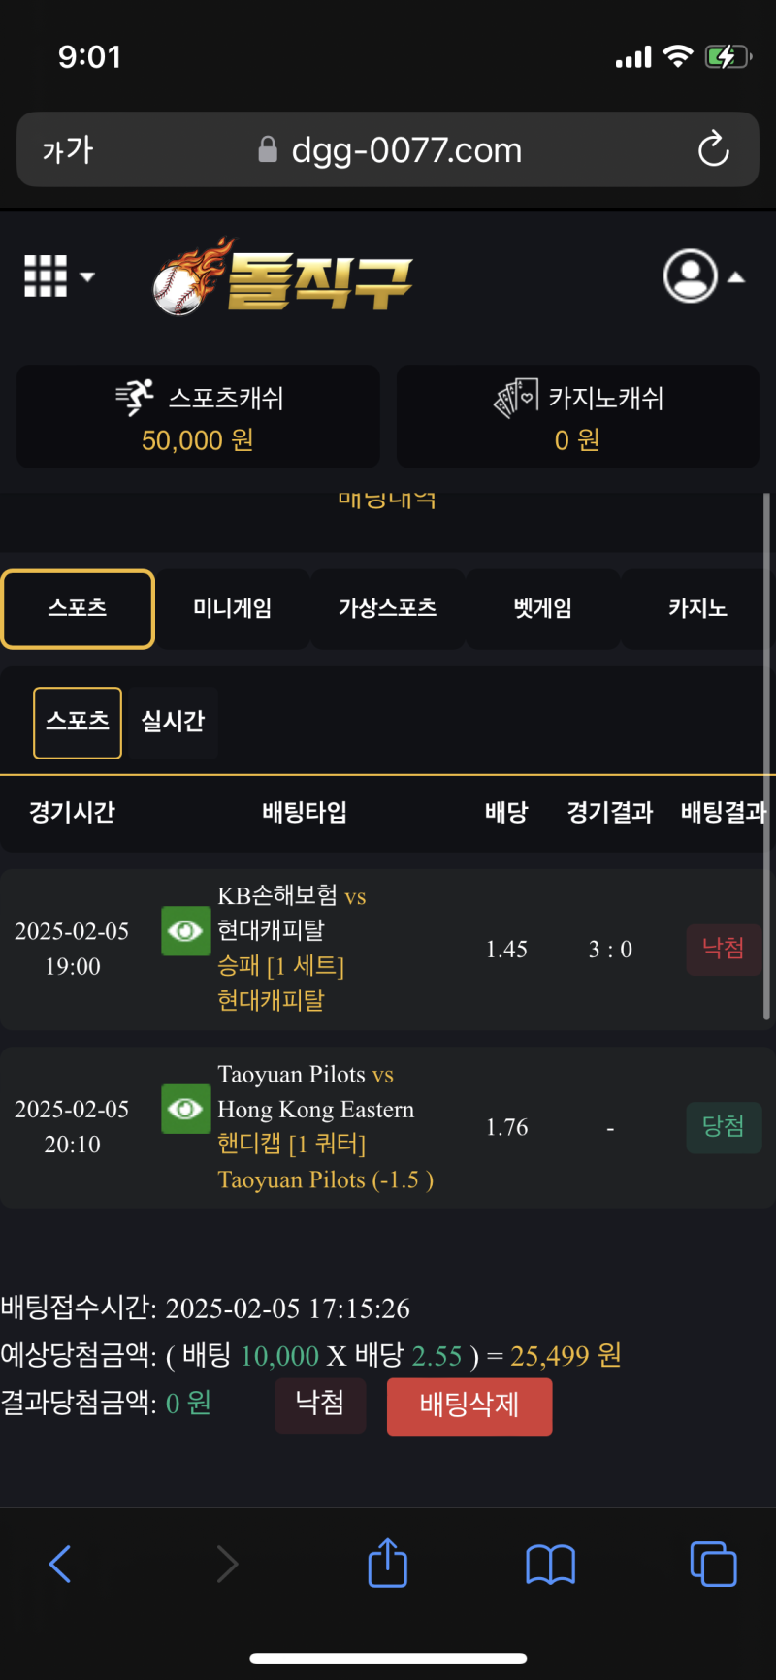
Task: Select the 실시간 sub-tab
Action: (x=173, y=722)
